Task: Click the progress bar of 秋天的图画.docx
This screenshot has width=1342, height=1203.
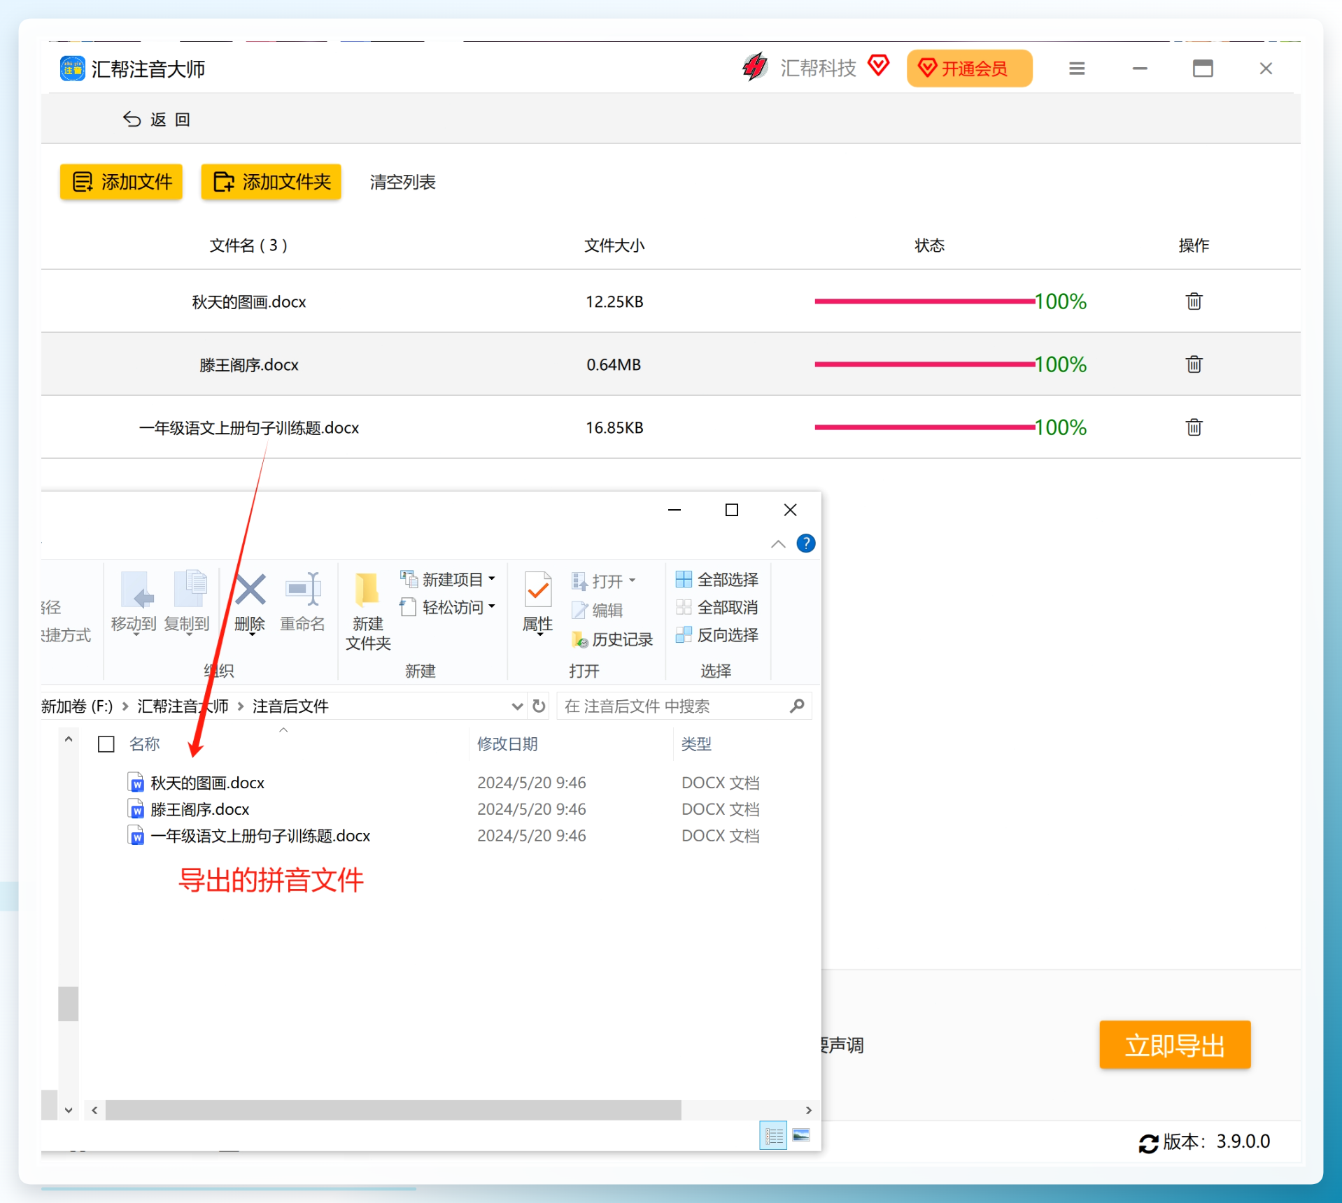Action: tap(925, 301)
